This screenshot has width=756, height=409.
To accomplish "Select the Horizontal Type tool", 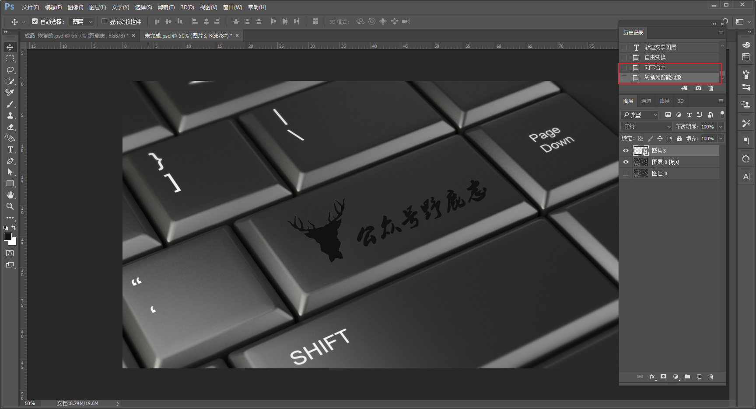I will pos(10,149).
